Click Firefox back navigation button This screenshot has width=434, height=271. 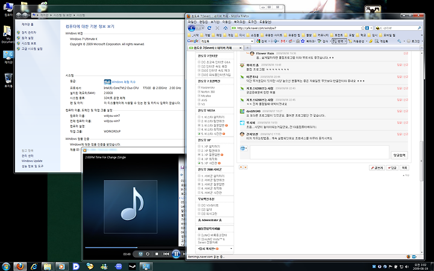192,28
